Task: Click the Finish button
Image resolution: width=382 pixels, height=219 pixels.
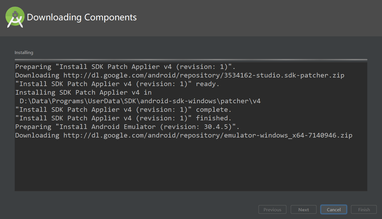Action: (x=364, y=210)
